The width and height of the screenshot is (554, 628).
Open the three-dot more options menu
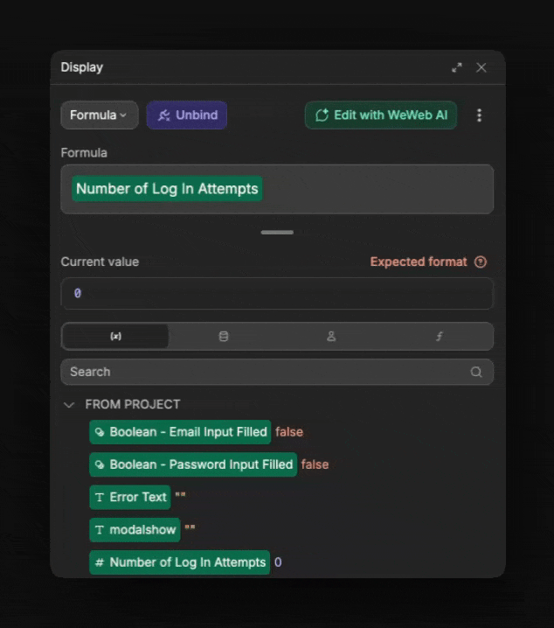(x=479, y=115)
